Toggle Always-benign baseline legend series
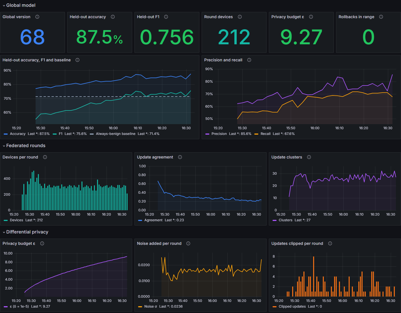Image resolution: width=401 pixels, height=313 pixels. [116, 134]
